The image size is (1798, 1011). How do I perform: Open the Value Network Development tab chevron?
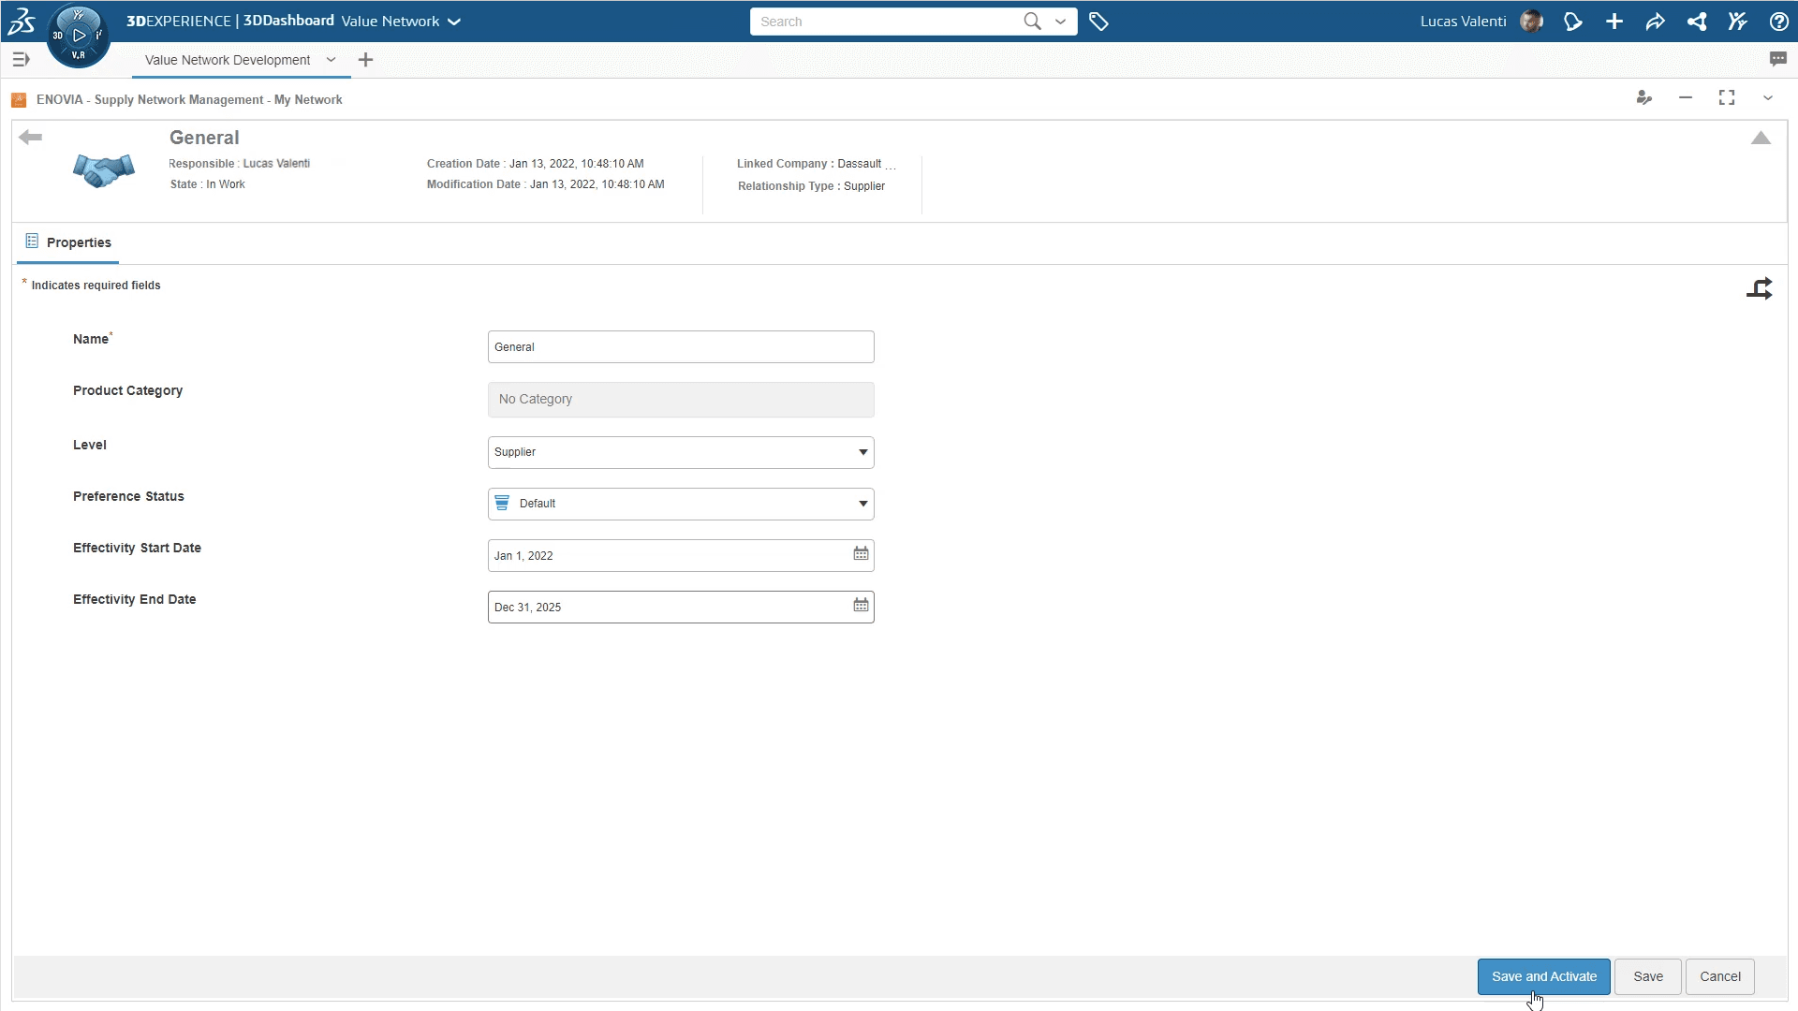(x=331, y=60)
